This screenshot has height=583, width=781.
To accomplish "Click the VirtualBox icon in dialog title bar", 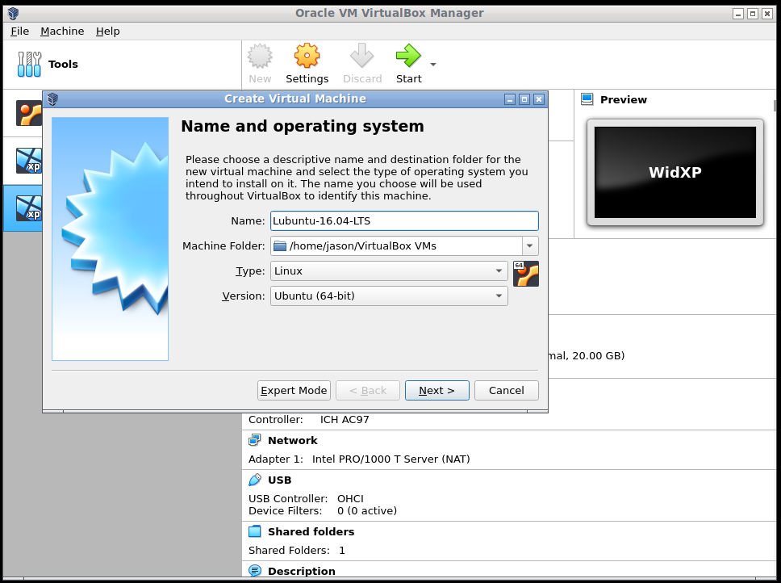I will (52, 99).
